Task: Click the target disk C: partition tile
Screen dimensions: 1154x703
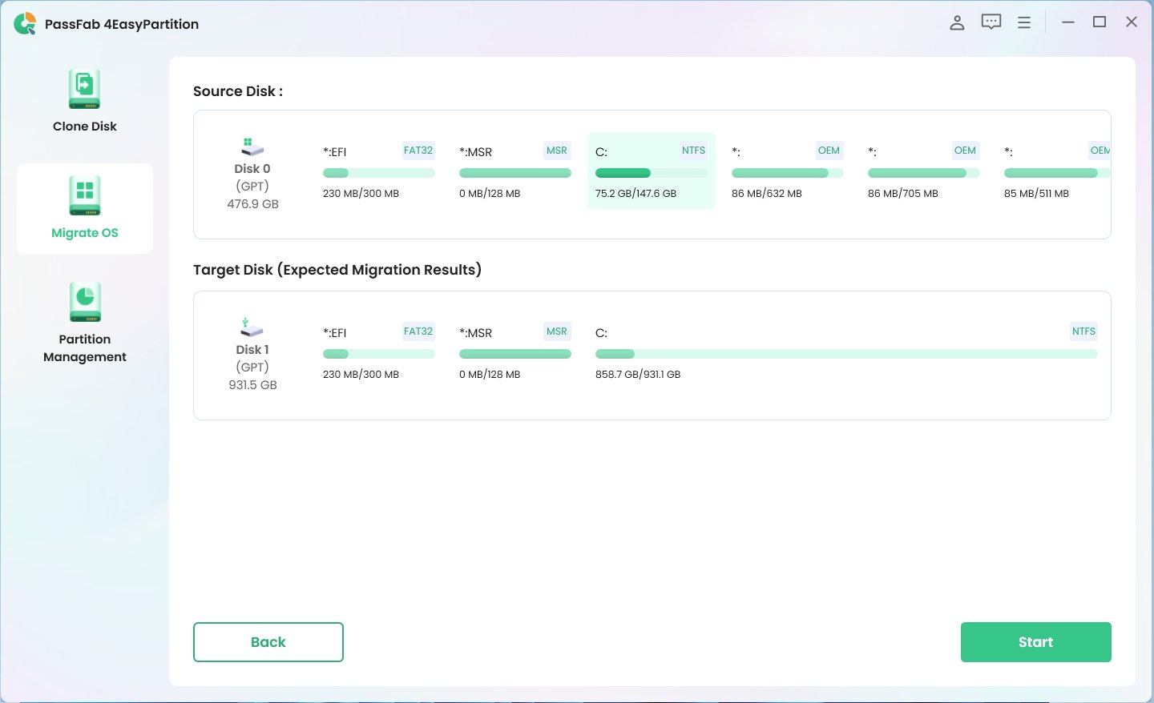Action: click(x=845, y=352)
